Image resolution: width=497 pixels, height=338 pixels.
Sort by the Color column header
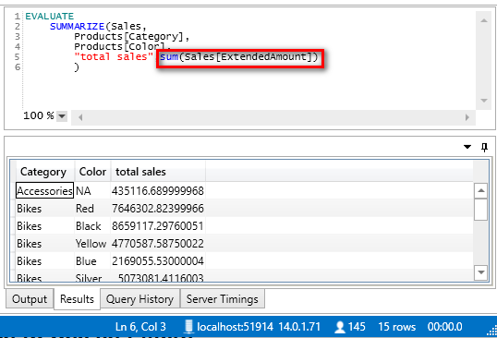[x=92, y=172]
